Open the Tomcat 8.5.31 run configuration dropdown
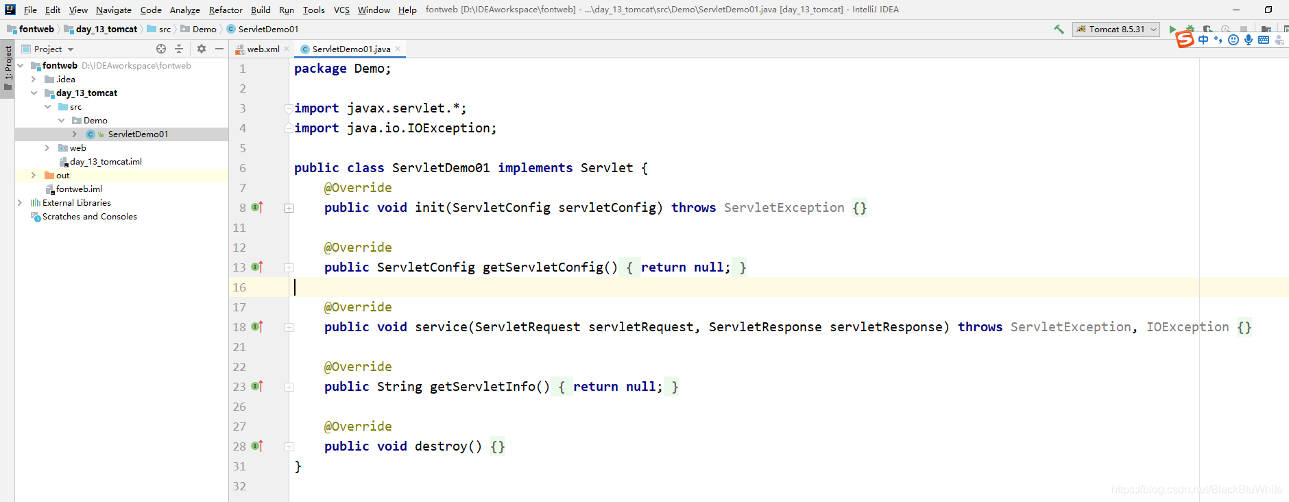Viewport: 1289px width, 502px height. point(1116,29)
